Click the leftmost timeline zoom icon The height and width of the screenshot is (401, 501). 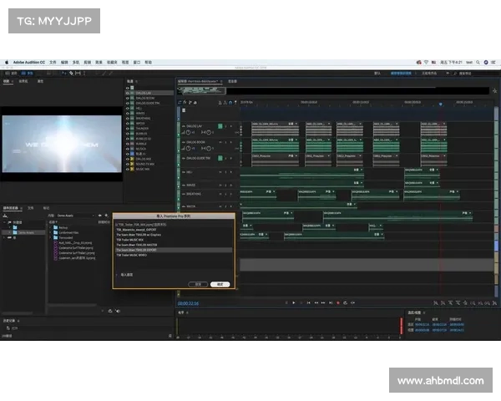(435, 302)
